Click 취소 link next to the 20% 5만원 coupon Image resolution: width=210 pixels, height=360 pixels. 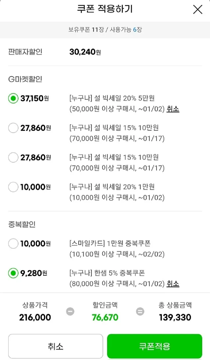click(173, 109)
